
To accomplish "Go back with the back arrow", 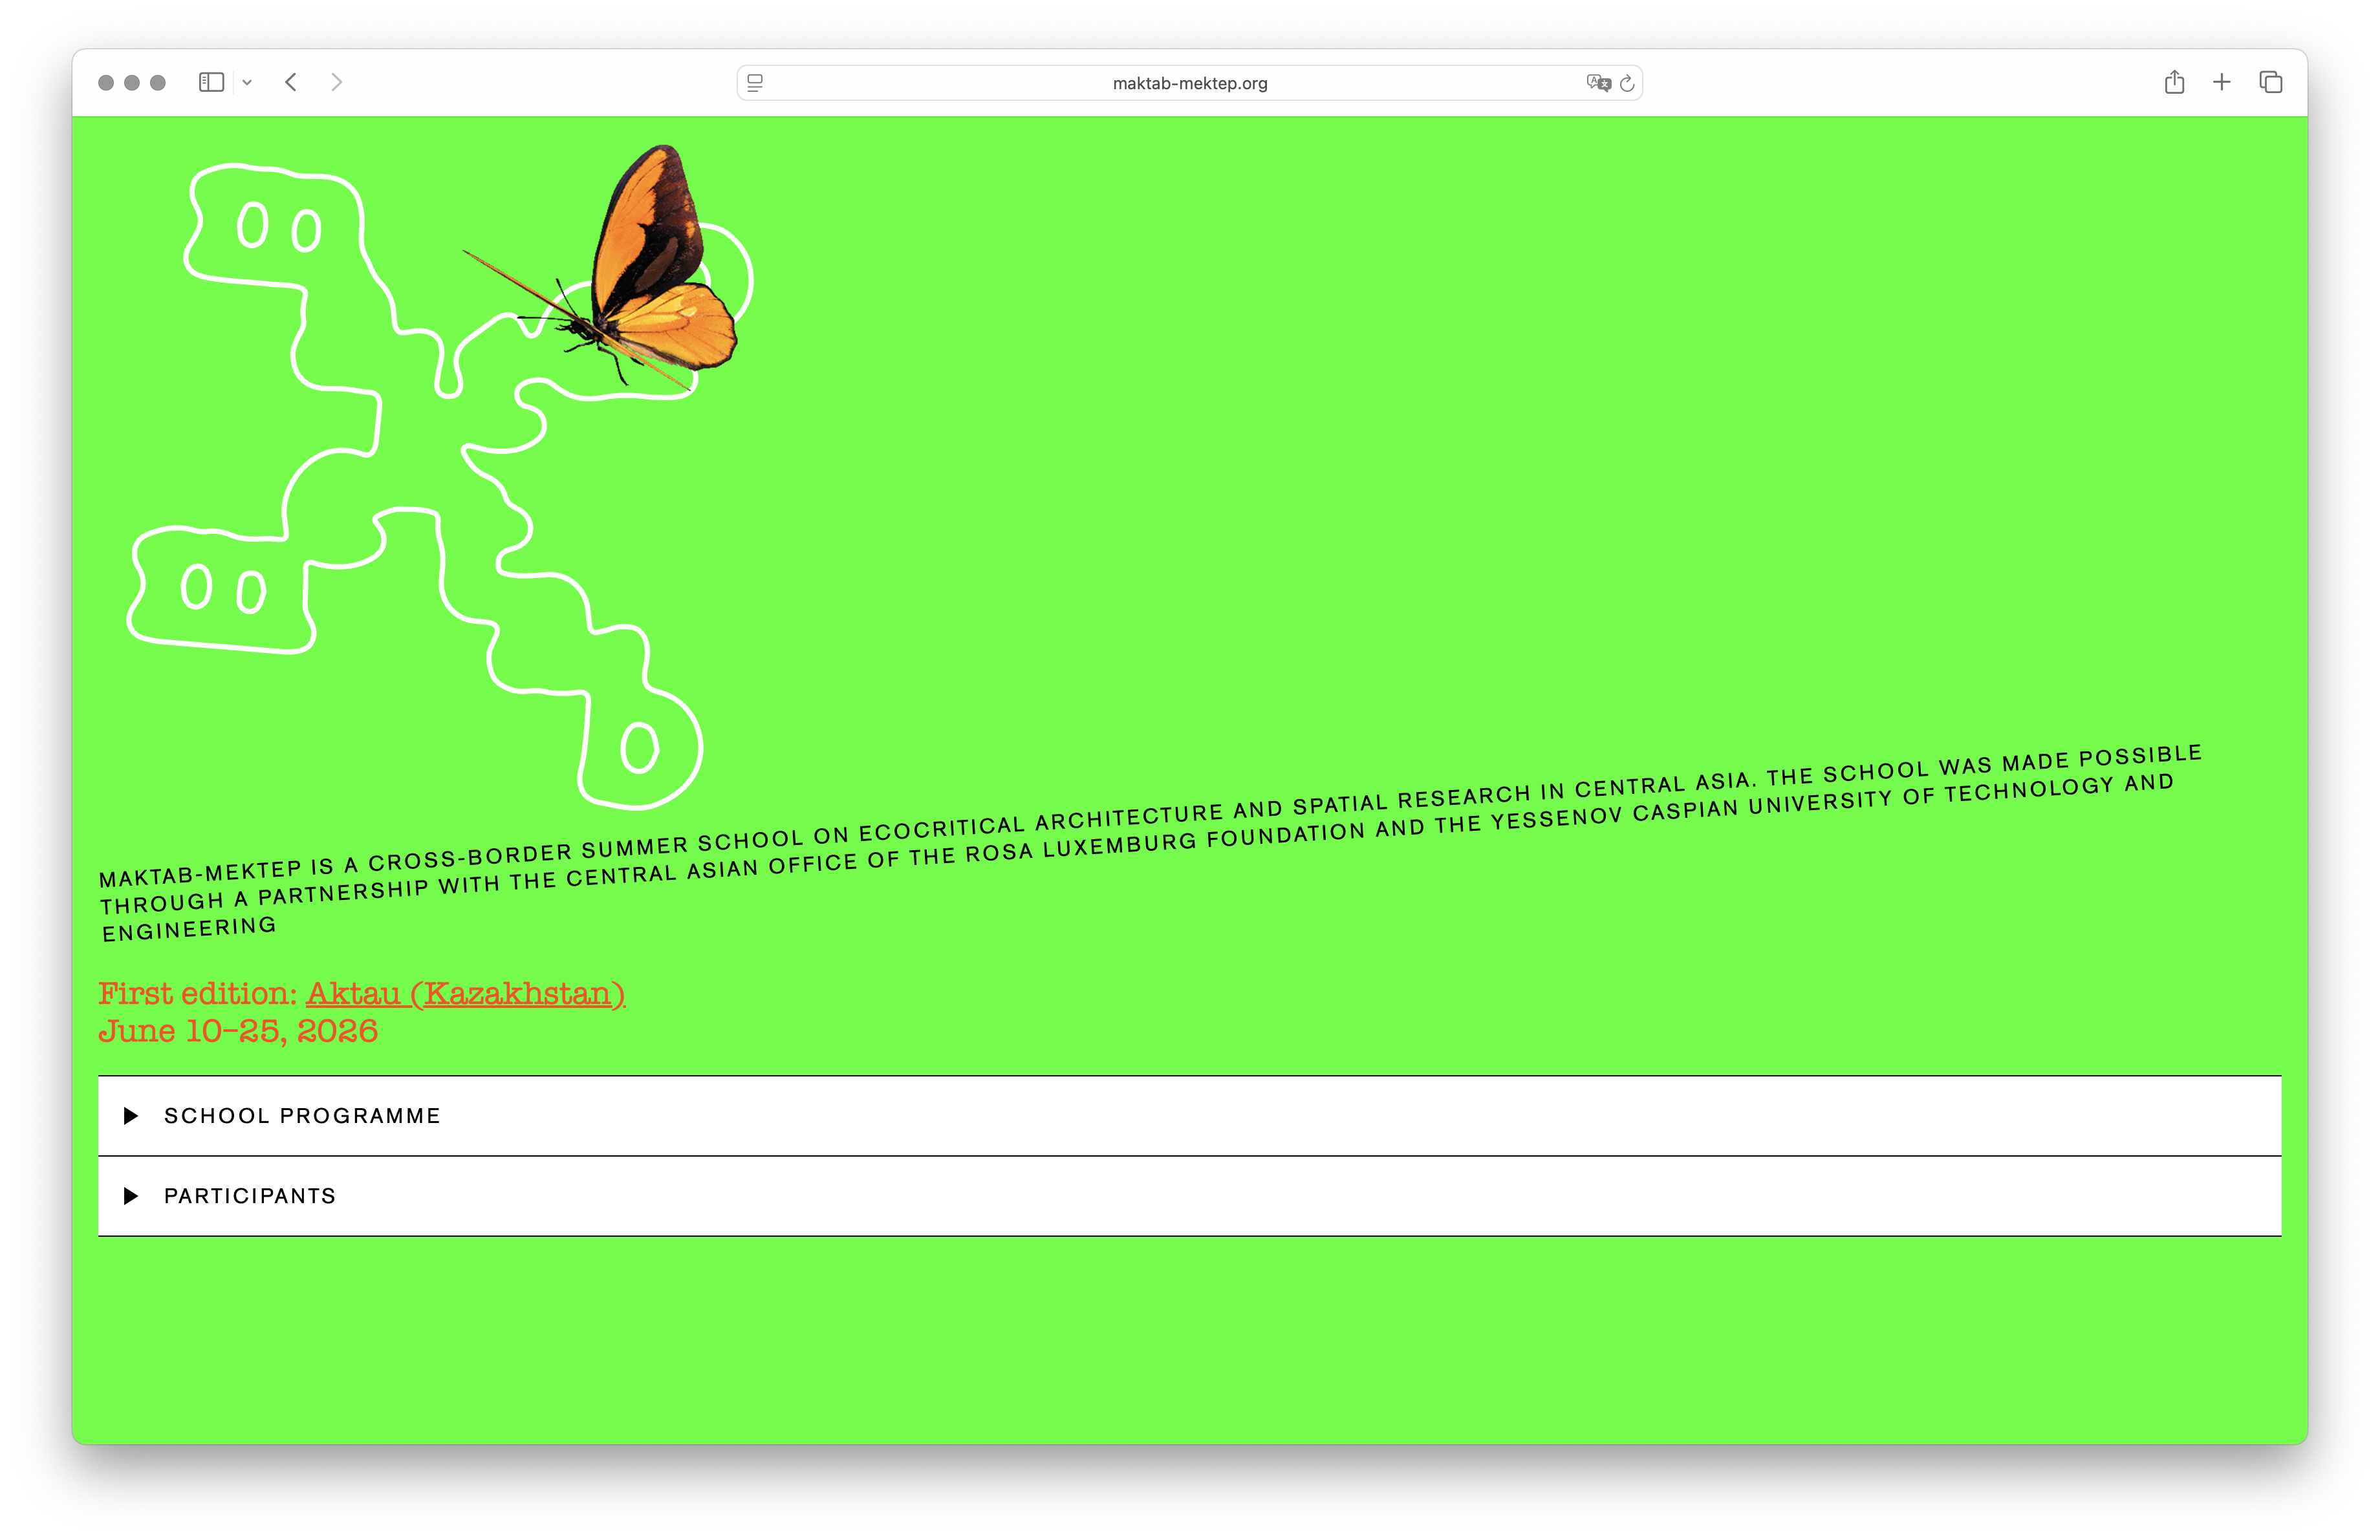I will (291, 82).
